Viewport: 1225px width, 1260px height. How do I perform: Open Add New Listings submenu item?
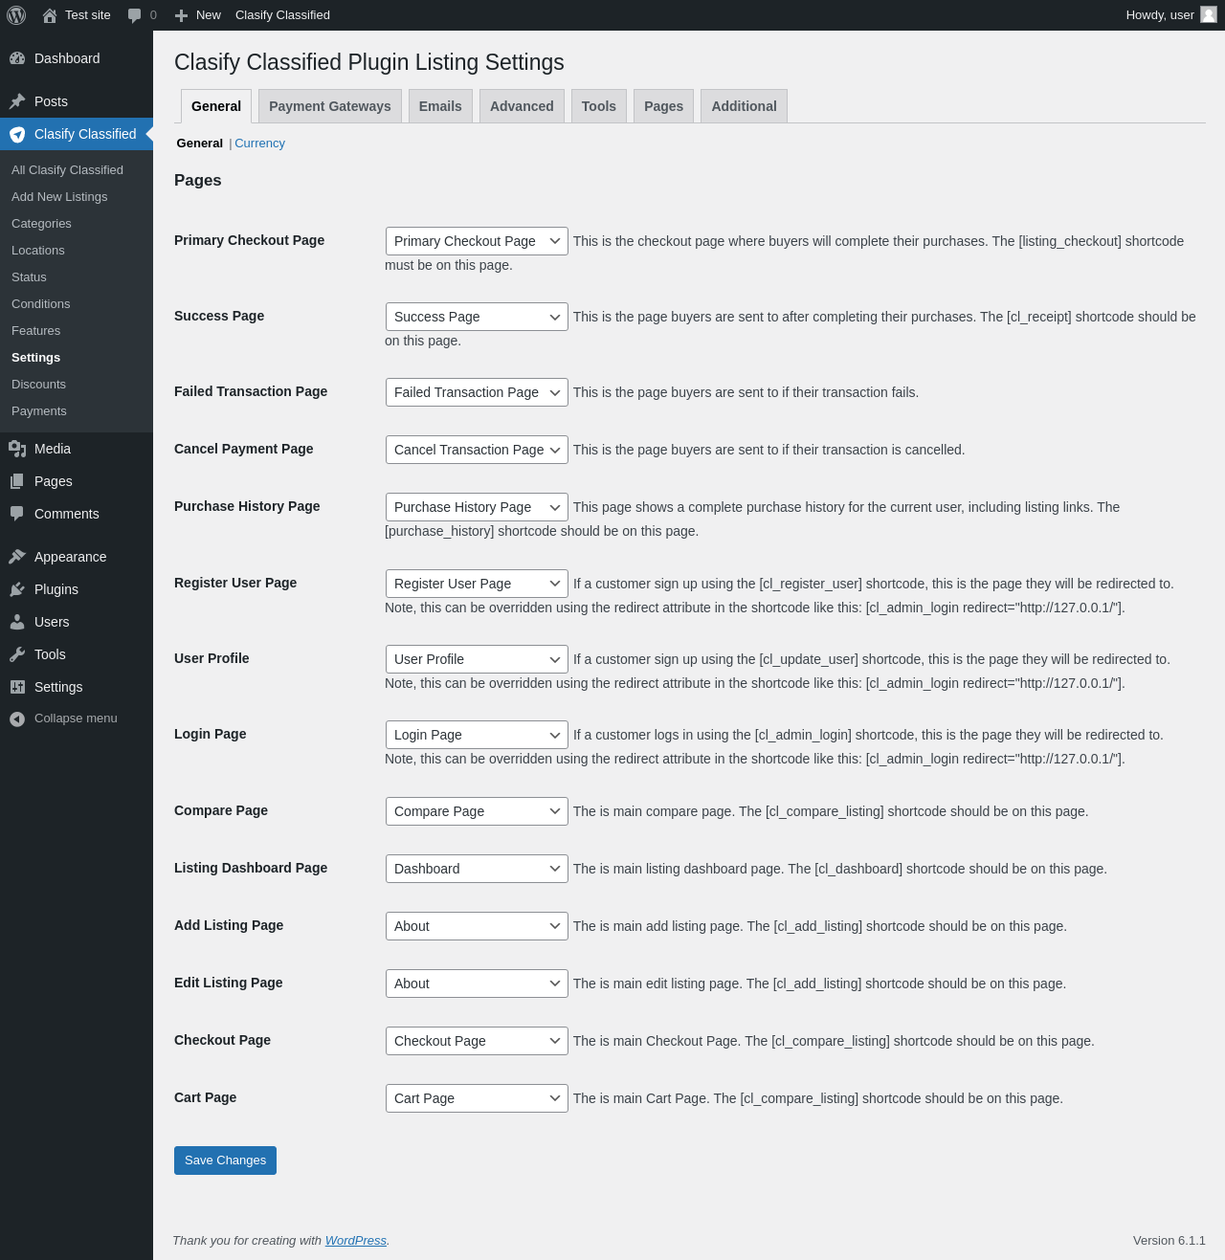[77, 197]
